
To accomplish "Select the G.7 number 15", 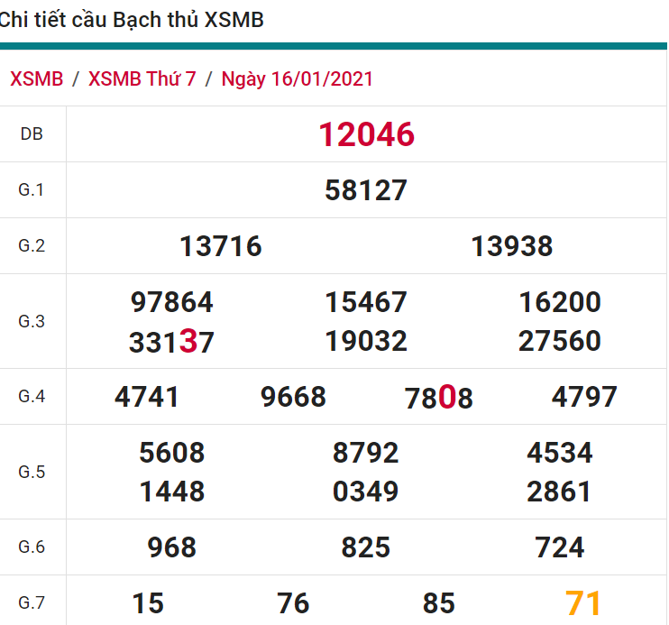I will pyautogui.click(x=148, y=602).
